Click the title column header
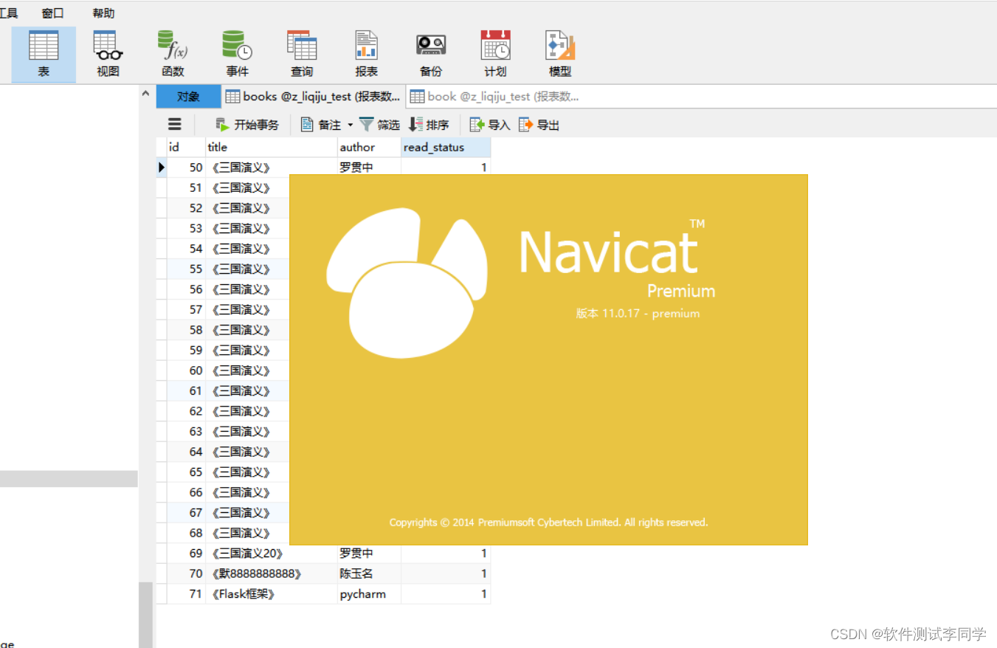 pos(271,147)
